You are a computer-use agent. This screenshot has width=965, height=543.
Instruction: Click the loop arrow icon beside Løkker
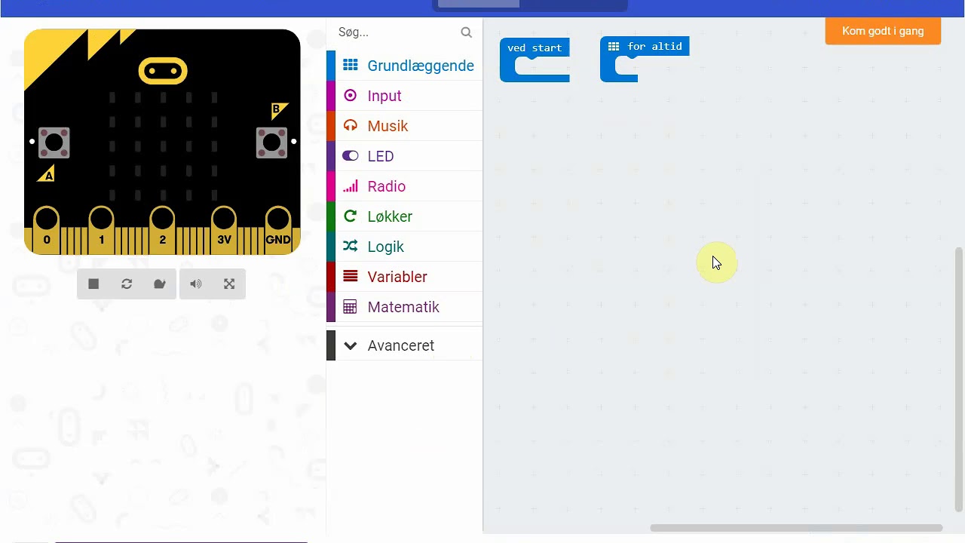tap(350, 216)
